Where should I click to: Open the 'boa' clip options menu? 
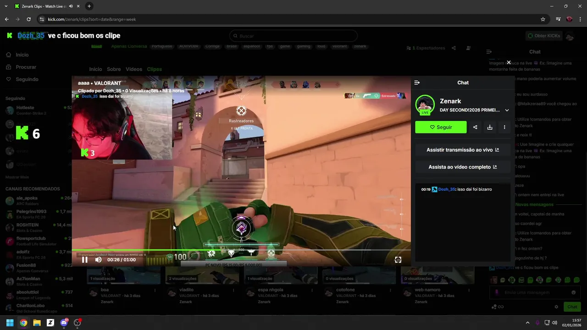pyautogui.click(x=155, y=290)
